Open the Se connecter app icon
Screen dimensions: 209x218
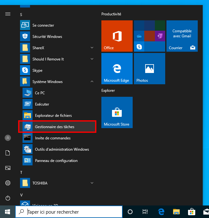click(25, 25)
